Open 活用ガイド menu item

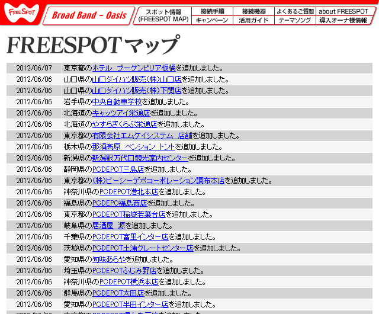pyautogui.click(x=253, y=20)
